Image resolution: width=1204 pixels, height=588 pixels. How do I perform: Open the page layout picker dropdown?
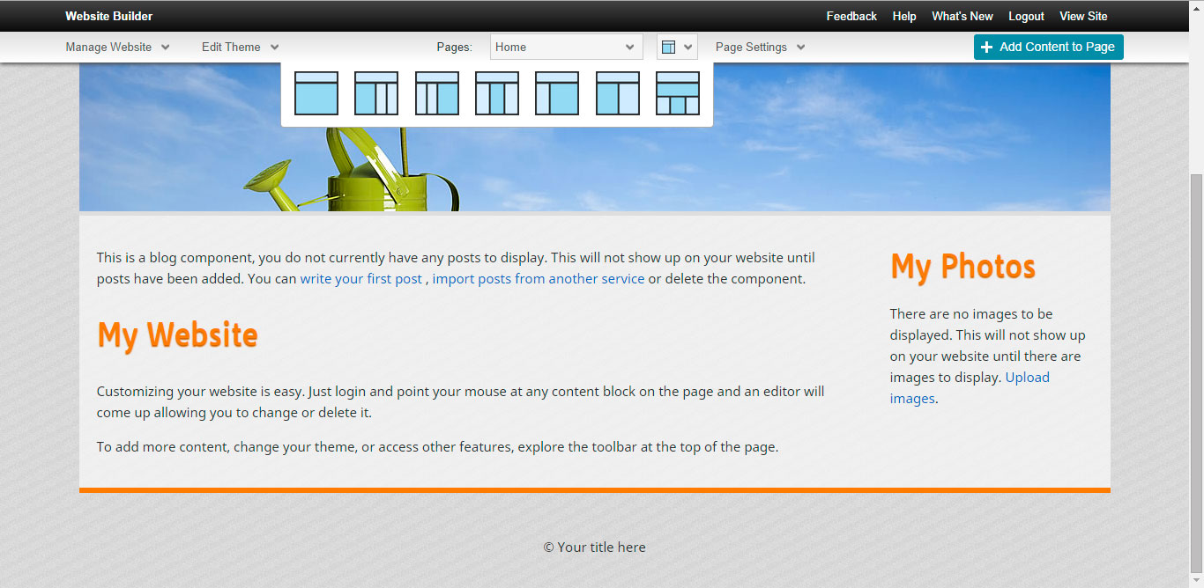[677, 47]
